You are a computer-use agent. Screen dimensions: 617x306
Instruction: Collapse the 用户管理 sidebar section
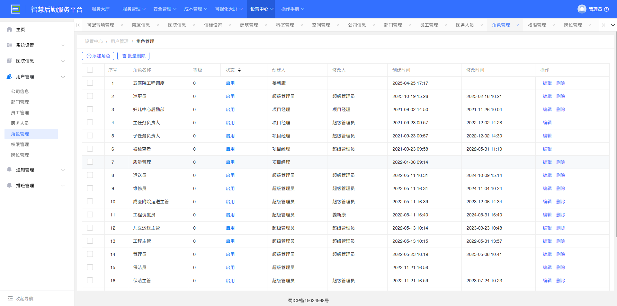pos(63,77)
